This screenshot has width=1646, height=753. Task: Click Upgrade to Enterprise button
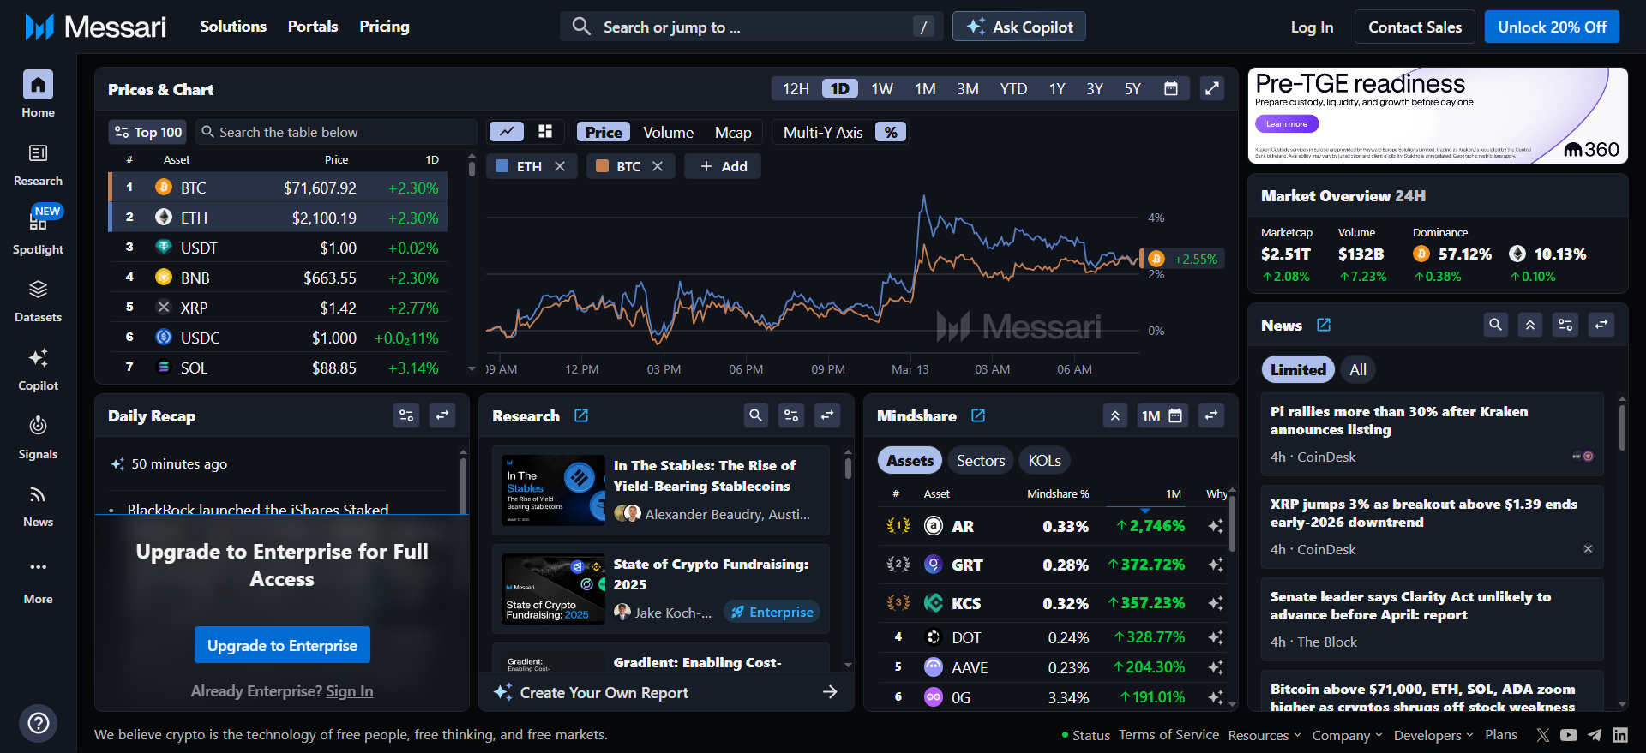282,645
